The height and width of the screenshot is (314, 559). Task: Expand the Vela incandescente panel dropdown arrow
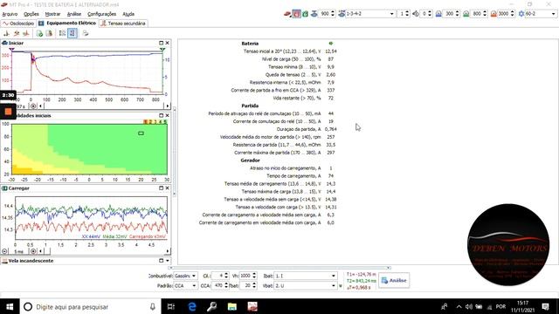[x=167, y=261]
